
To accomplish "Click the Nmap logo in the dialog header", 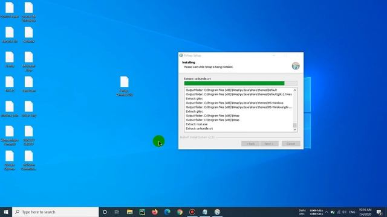I will coord(296,66).
